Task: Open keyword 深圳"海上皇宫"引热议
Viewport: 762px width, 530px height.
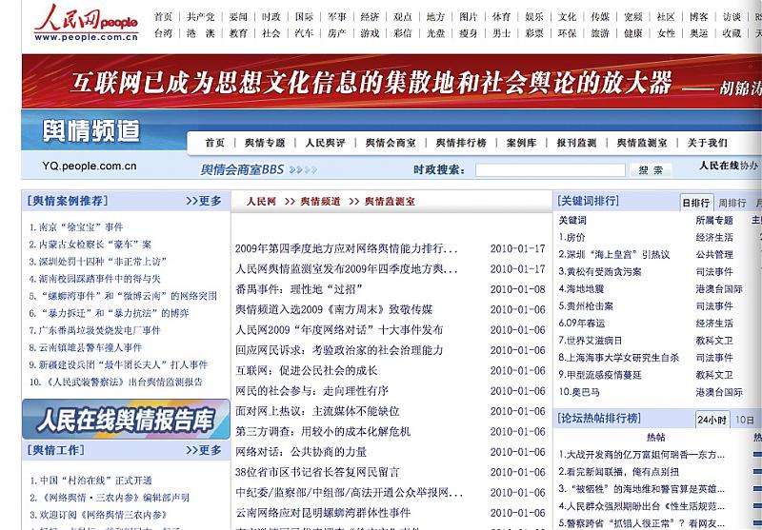Action: (x=614, y=254)
